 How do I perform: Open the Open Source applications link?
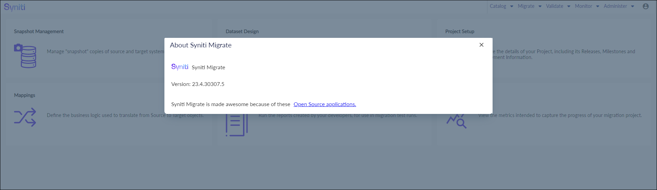coord(325,104)
